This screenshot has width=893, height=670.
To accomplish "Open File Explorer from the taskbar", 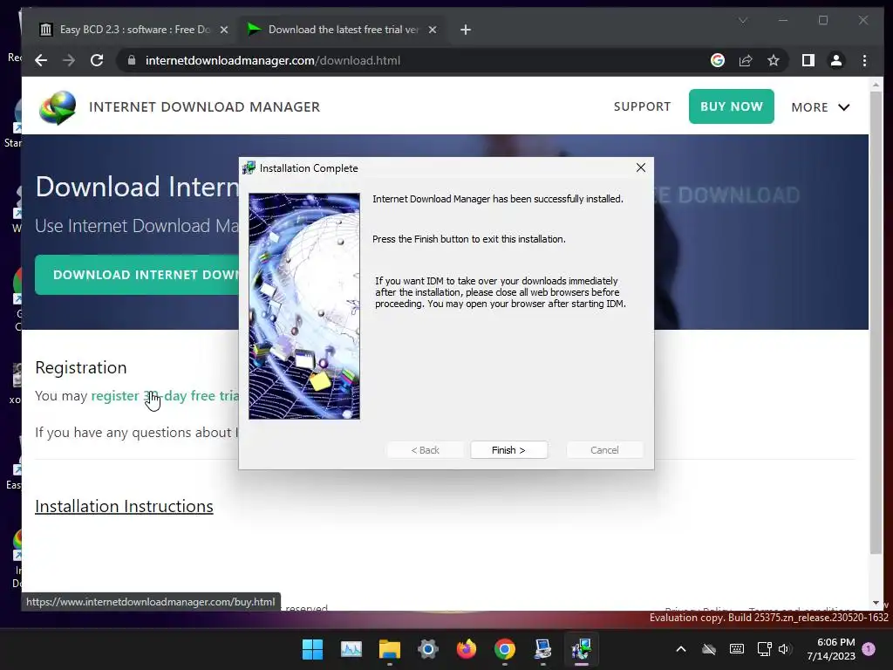I will point(390,649).
